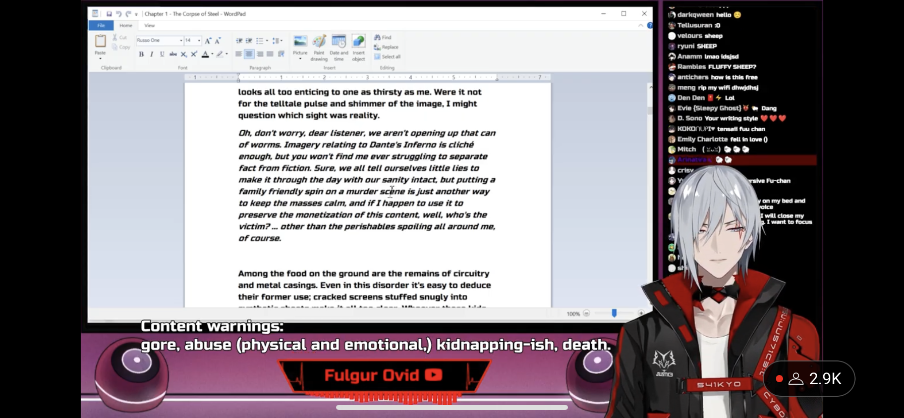Click Find in the Editing group
904x418 pixels.
coord(383,37)
